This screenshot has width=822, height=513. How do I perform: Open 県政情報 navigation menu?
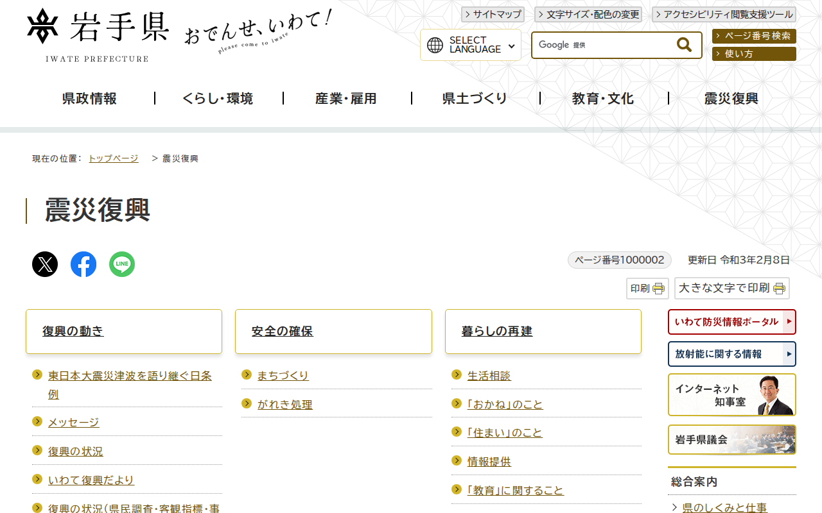click(90, 99)
